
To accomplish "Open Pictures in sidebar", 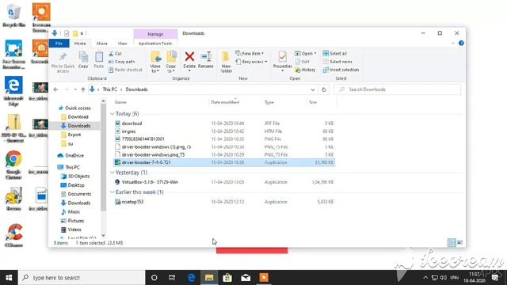I will tap(72, 221).
